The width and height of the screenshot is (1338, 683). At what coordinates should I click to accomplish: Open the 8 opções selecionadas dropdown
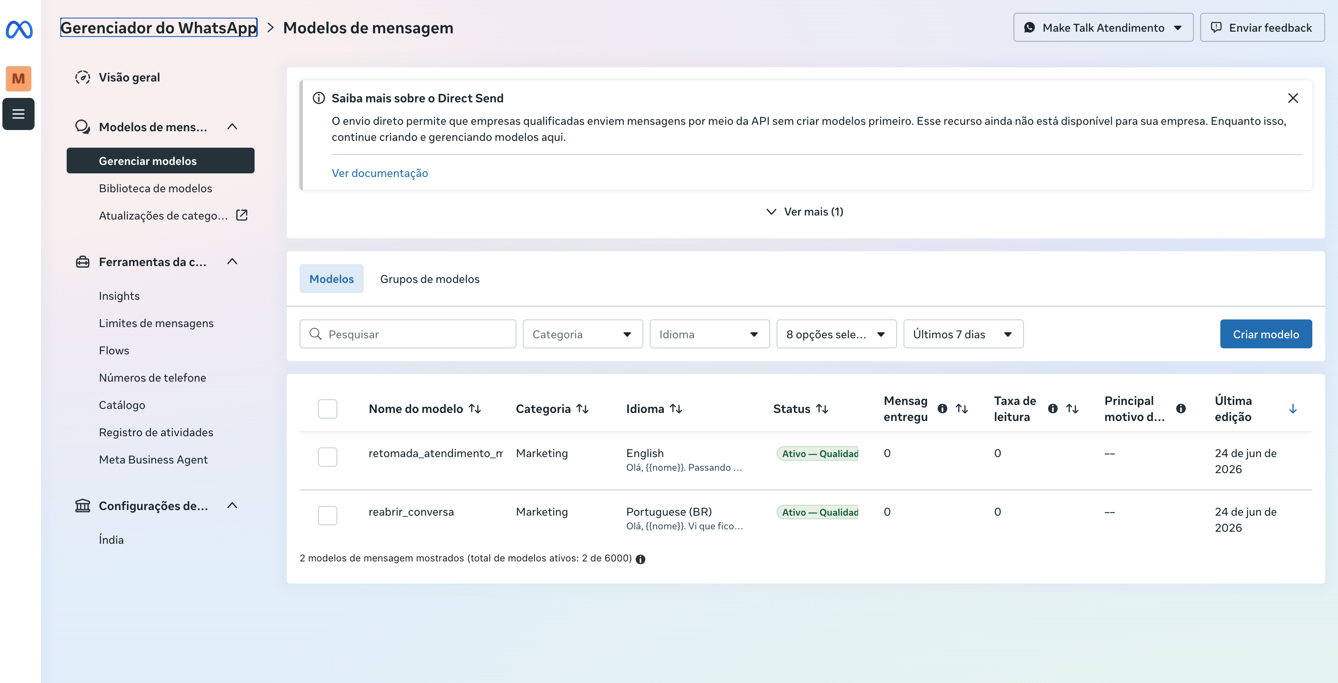tap(836, 334)
